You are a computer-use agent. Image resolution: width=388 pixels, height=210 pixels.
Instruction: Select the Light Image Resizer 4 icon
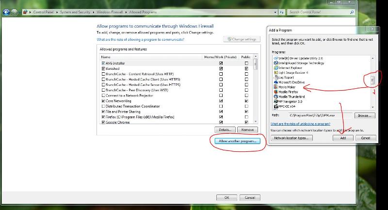(x=276, y=72)
